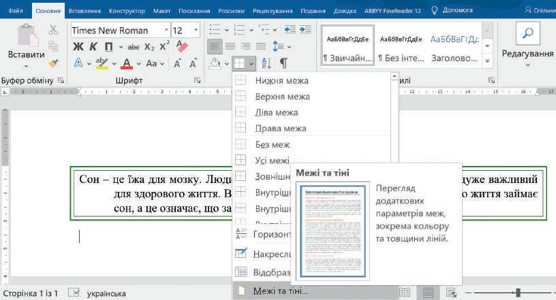Apply the Без інтервалів style
The image size is (556, 300).
(401, 46)
